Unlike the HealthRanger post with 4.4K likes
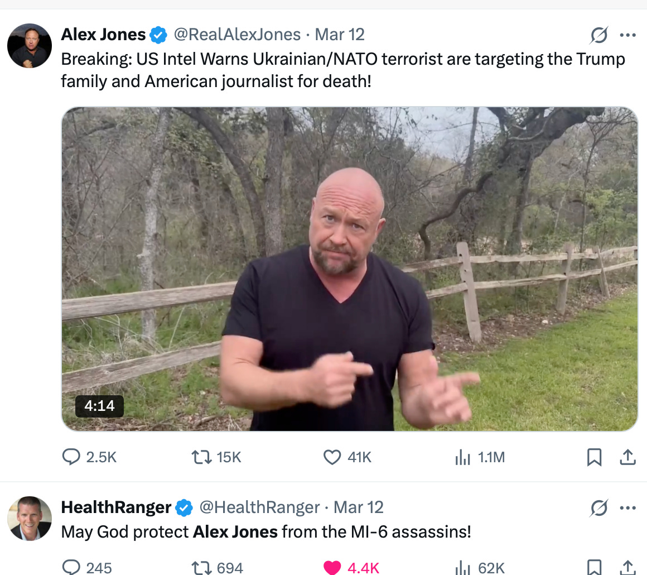 click(x=332, y=567)
